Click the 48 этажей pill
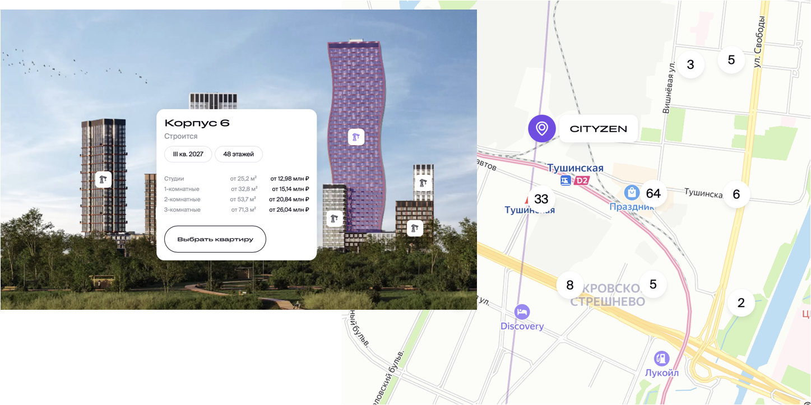The image size is (811, 405). (x=239, y=154)
